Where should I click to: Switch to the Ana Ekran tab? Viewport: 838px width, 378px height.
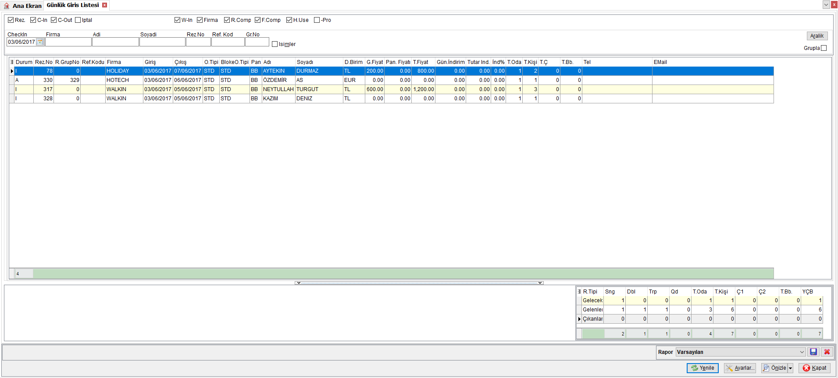pyautogui.click(x=22, y=6)
